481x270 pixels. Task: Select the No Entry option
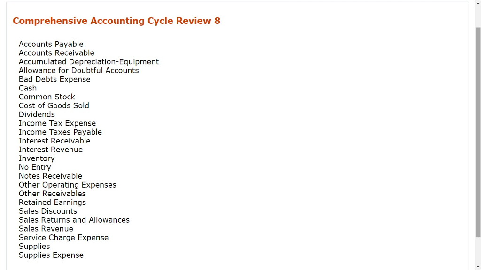click(x=35, y=167)
